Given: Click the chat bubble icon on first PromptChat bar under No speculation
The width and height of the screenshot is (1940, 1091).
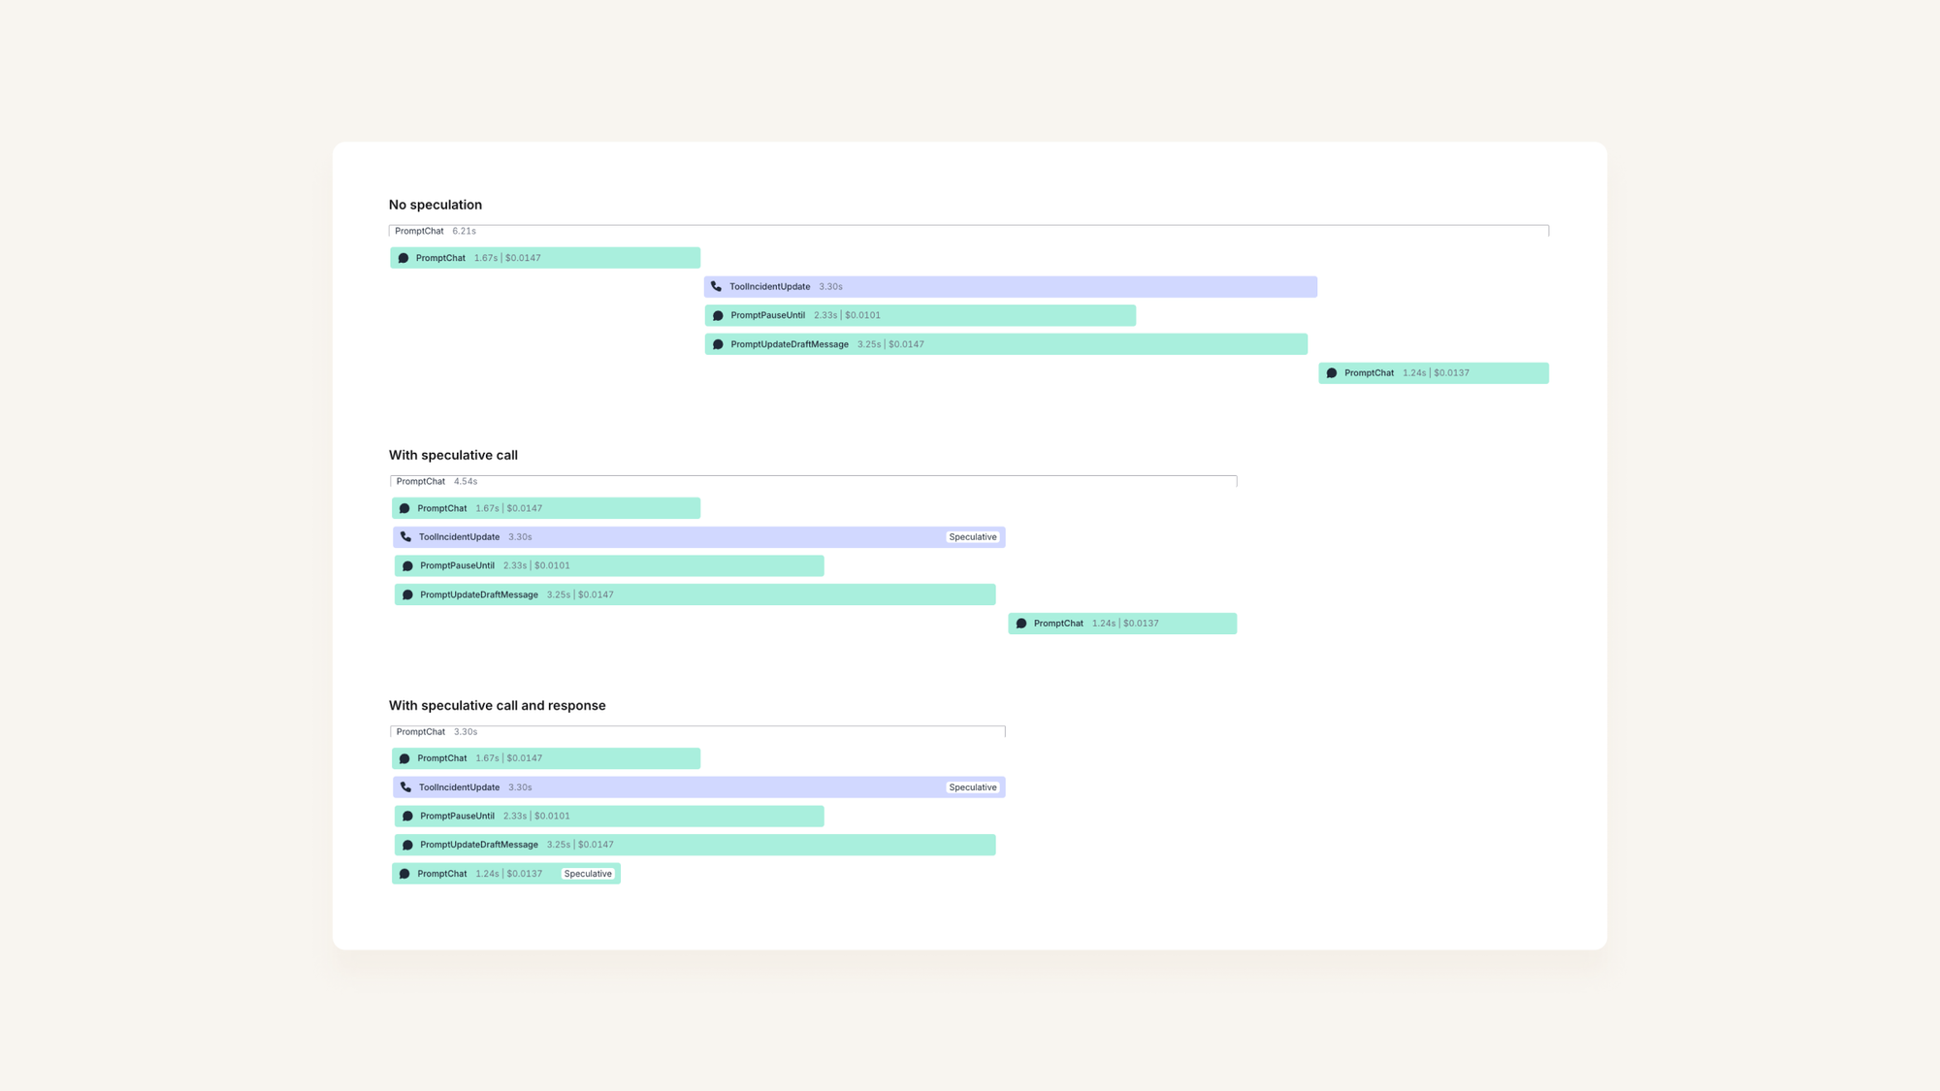Looking at the screenshot, I should pyautogui.click(x=404, y=258).
